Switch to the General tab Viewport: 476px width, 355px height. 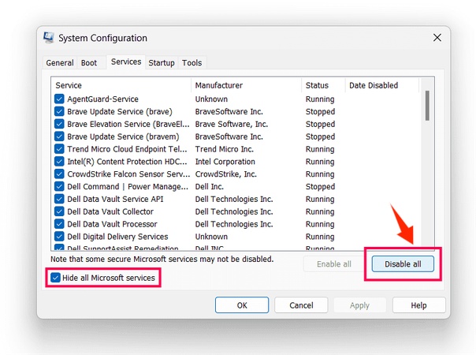[x=60, y=63]
